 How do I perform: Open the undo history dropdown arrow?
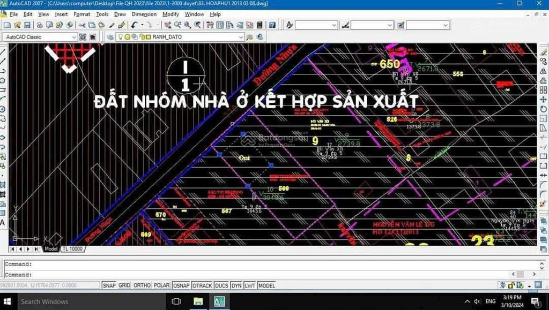pos(142,25)
